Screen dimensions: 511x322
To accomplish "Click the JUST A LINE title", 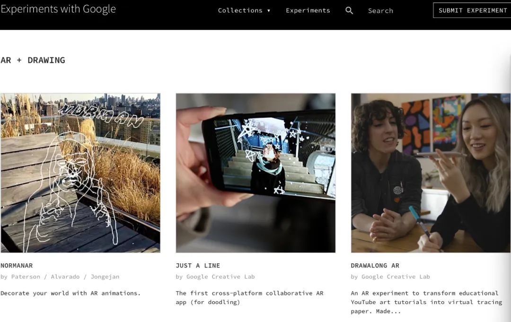I will coord(198,265).
